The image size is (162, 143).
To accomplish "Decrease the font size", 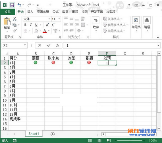I will click(x=53, y=25).
